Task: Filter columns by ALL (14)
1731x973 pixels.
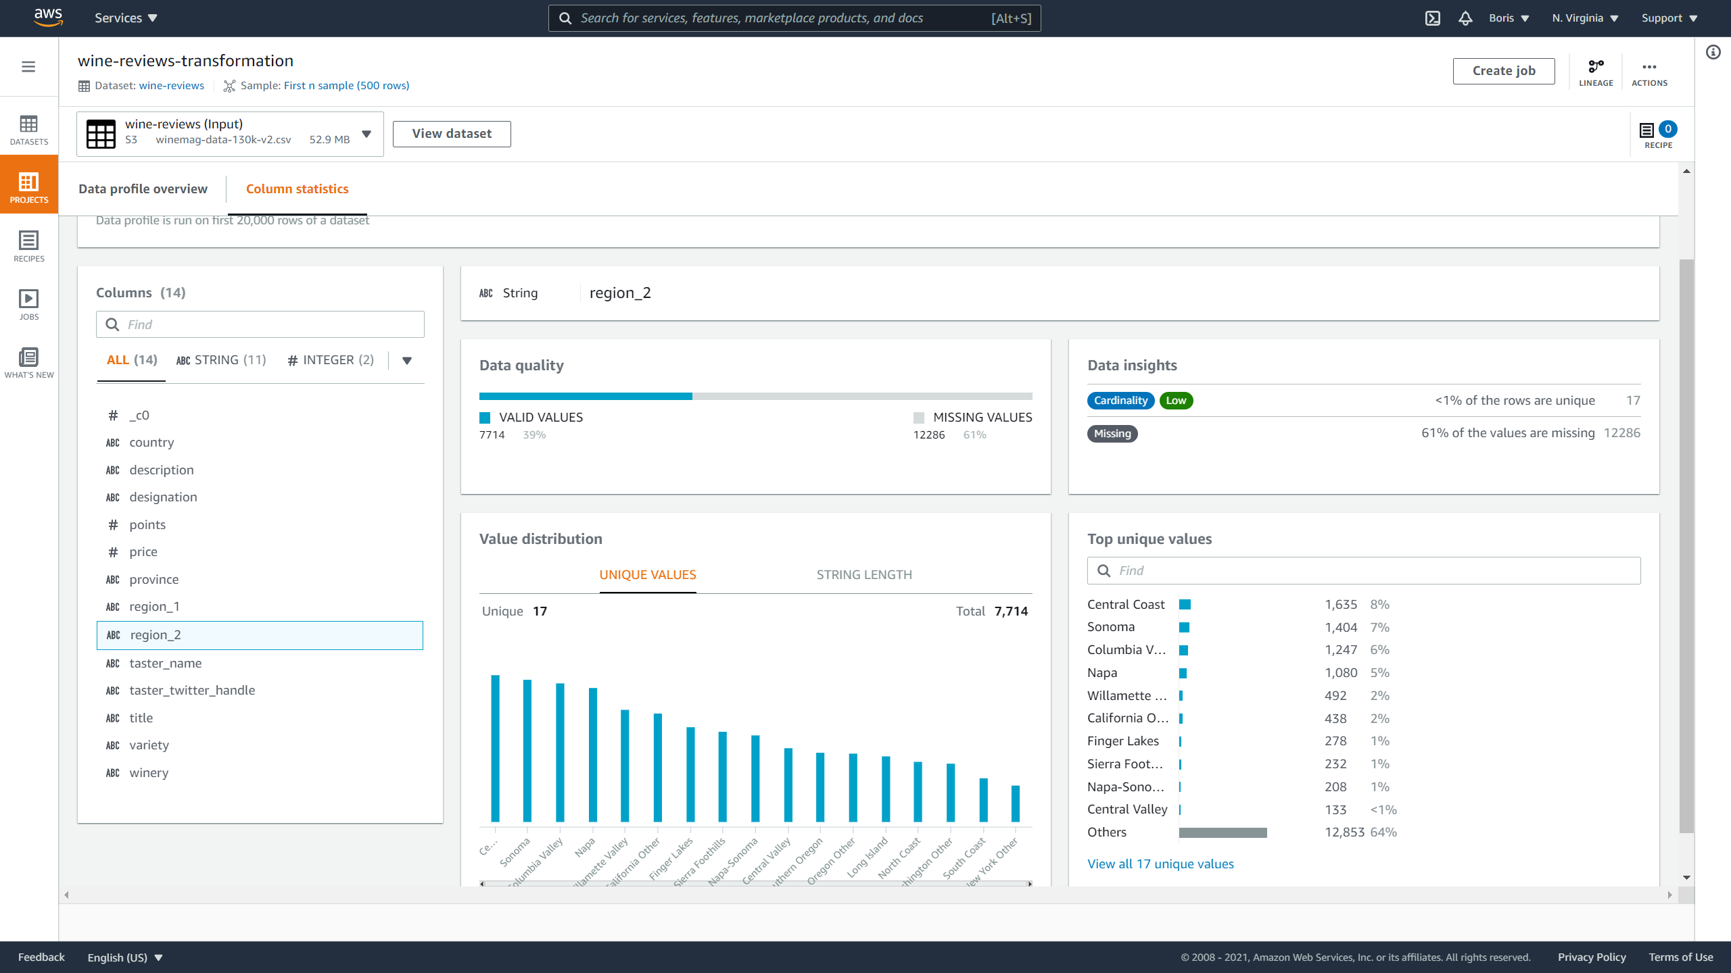Action: pos(132,360)
